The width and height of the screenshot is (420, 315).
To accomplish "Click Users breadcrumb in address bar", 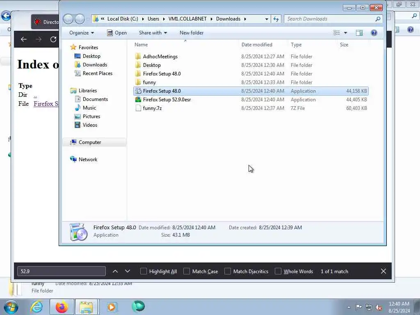I will [153, 19].
